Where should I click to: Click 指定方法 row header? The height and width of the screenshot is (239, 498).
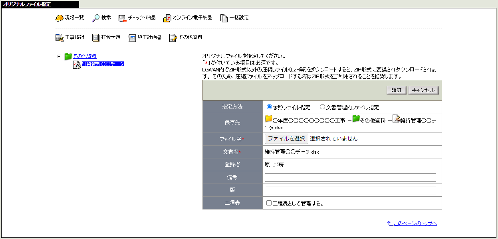232,107
